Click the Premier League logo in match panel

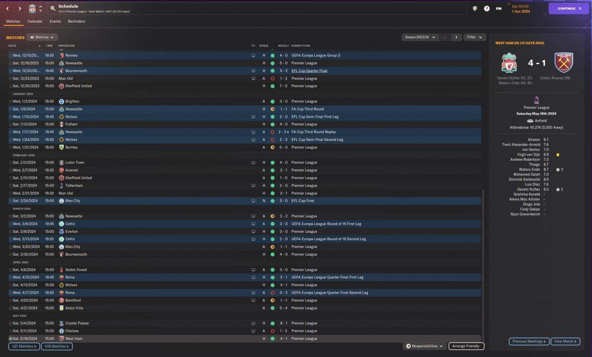point(536,100)
